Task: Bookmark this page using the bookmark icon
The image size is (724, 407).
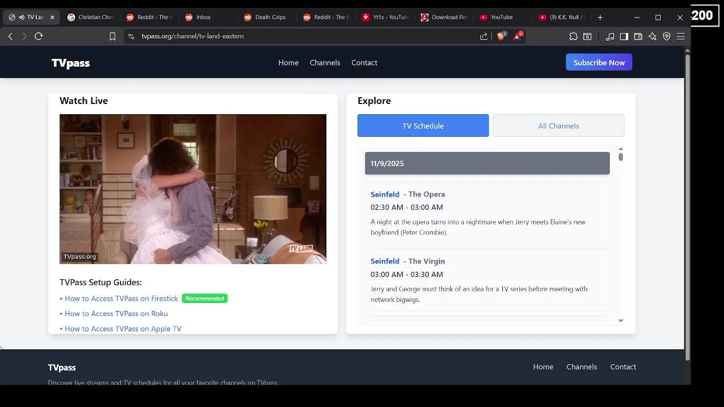Action: click(x=113, y=36)
